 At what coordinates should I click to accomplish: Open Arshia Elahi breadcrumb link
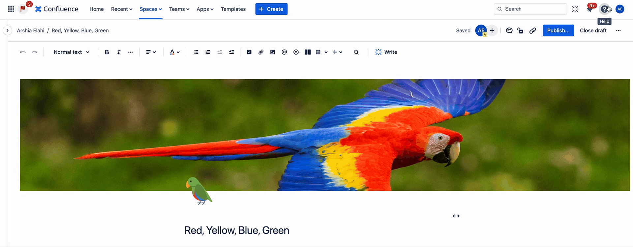pyautogui.click(x=30, y=30)
